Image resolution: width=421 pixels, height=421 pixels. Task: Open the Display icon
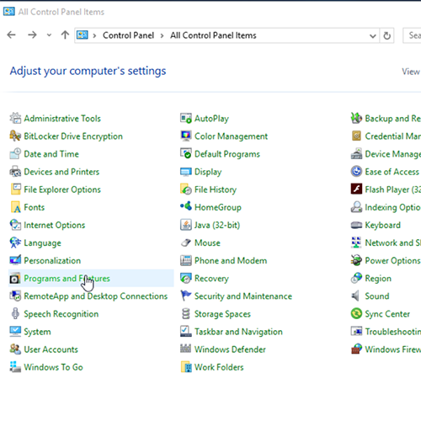[186, 172]
